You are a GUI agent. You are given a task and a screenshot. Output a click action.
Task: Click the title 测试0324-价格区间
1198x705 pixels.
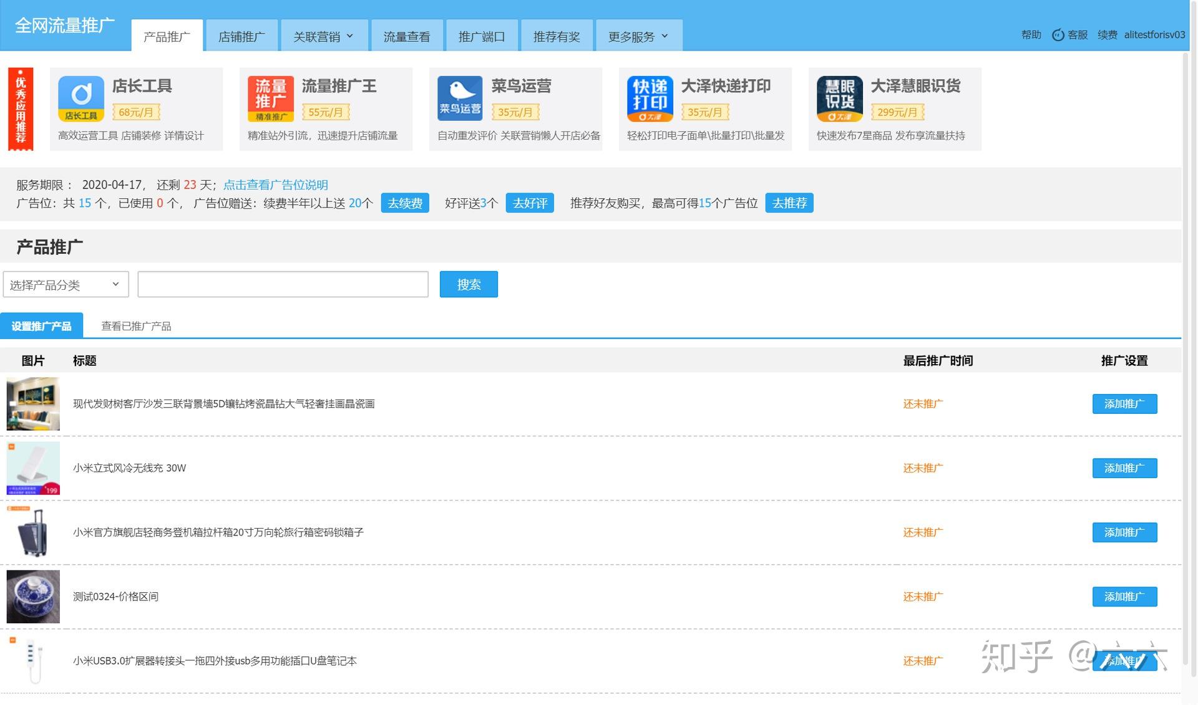tap(115, 597)
